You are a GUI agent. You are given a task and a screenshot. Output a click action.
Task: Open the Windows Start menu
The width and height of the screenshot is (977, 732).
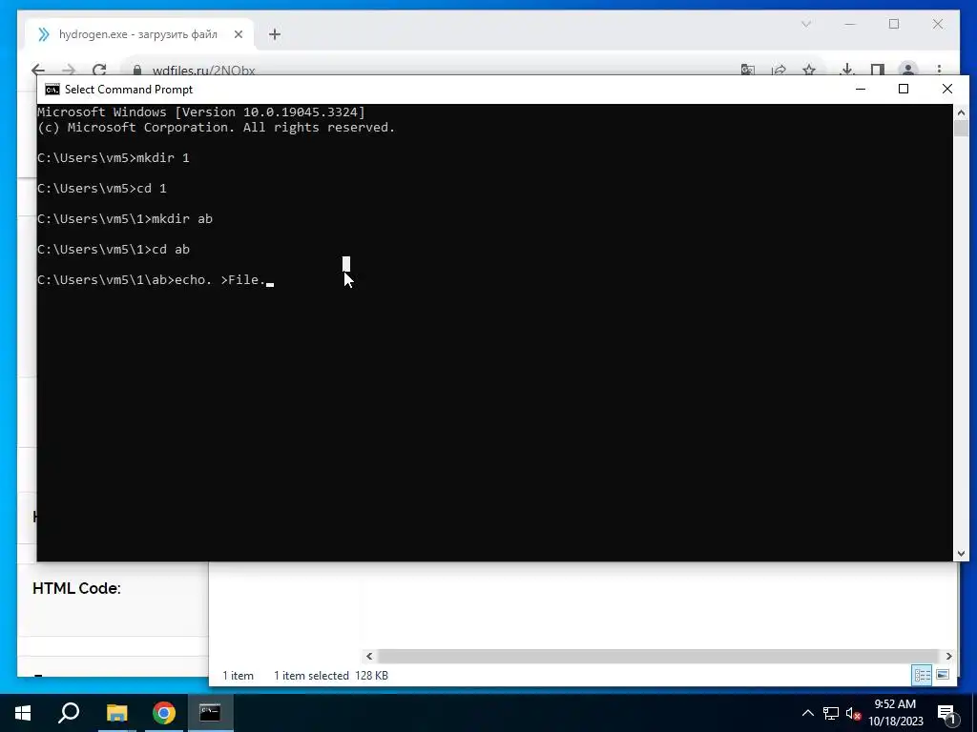[x=23, y=713]
